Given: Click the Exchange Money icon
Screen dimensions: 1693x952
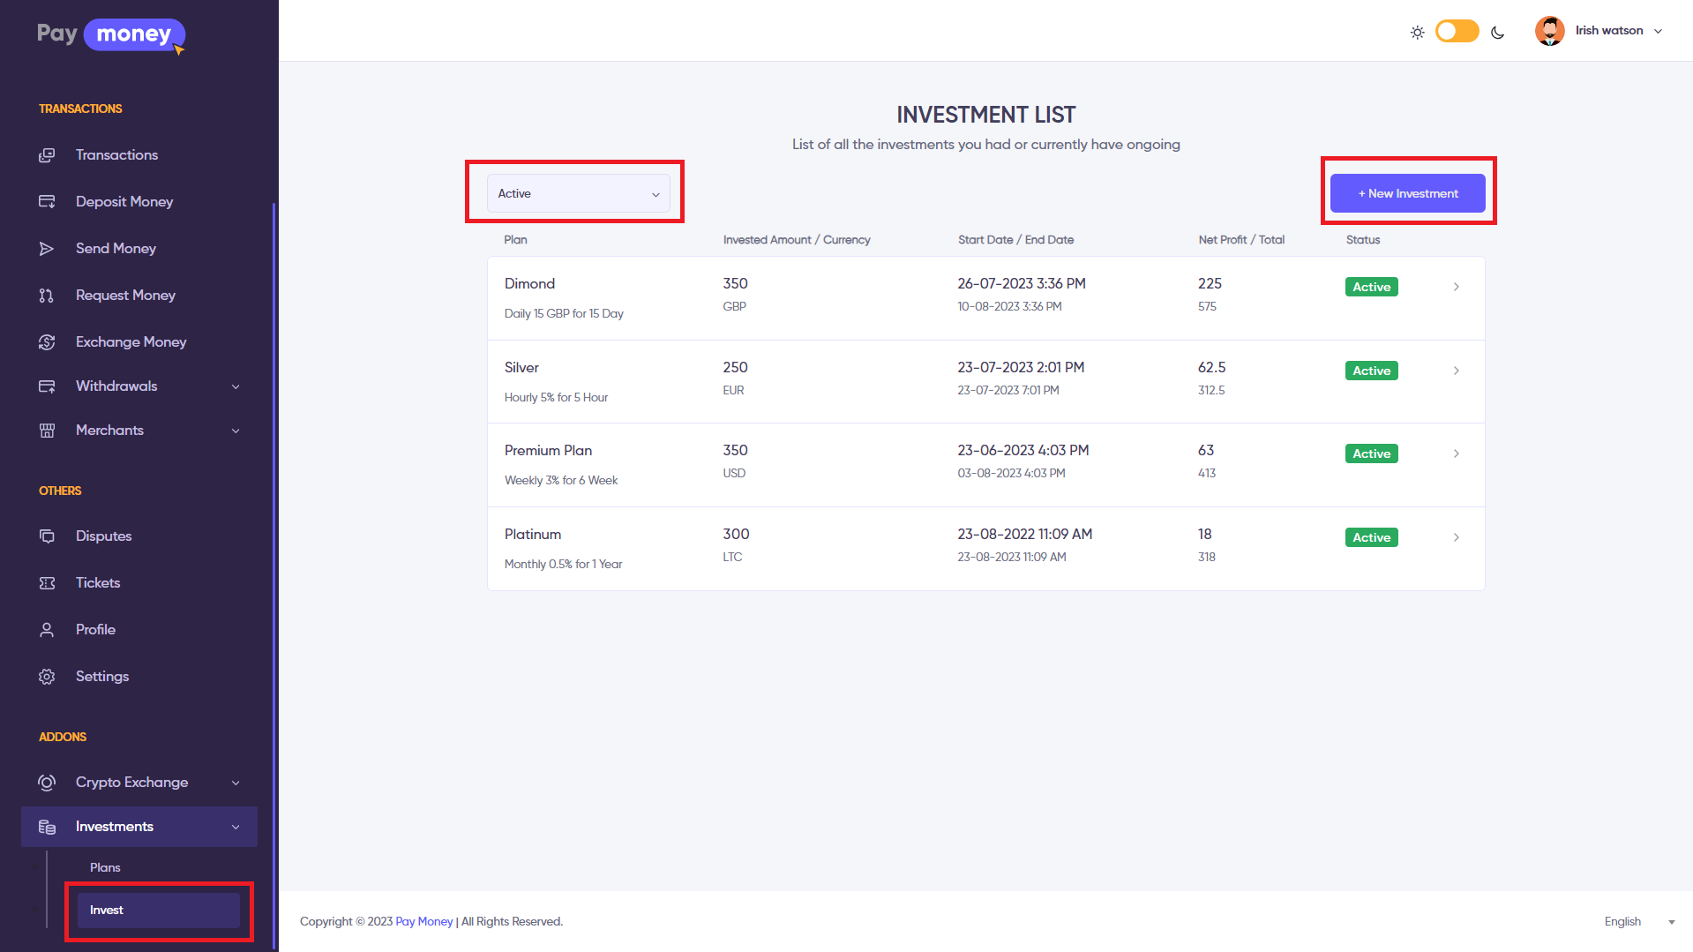Looking at the screenshot, I should 47,342.
